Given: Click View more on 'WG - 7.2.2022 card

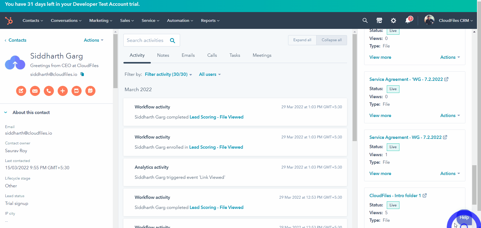Looking at the screenshot, I should tap(380, 116).
